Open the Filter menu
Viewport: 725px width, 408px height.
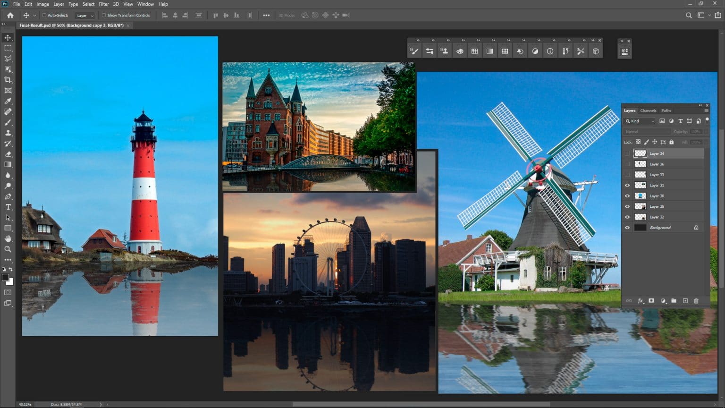pyautogui.click(x=104, y=4)
